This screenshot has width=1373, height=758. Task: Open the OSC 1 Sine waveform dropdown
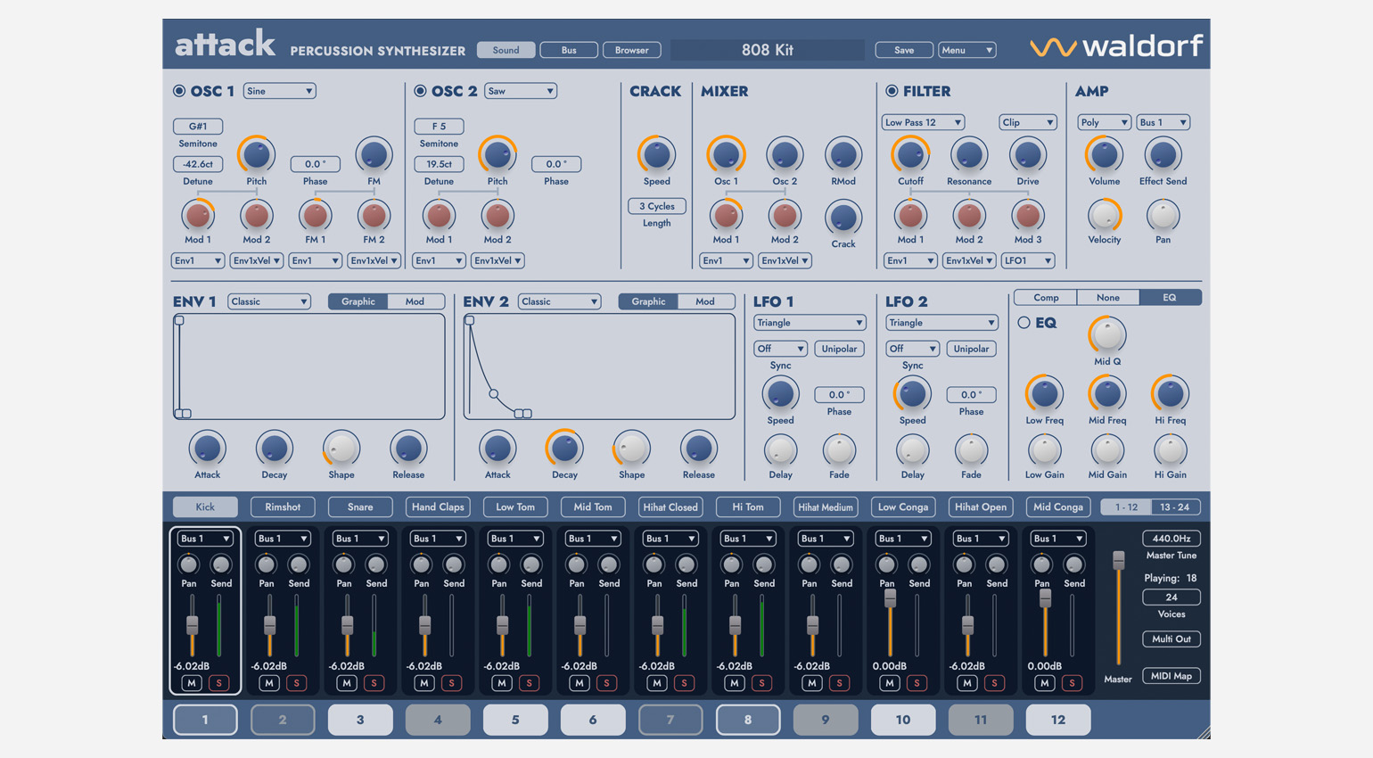point(279,91)
